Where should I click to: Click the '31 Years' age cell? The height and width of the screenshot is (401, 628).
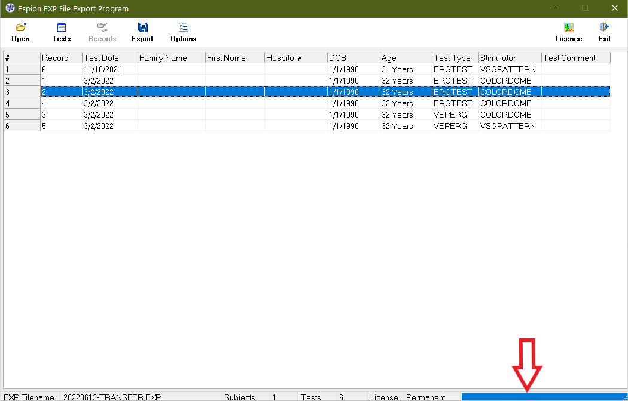click(x=406, y=69)
